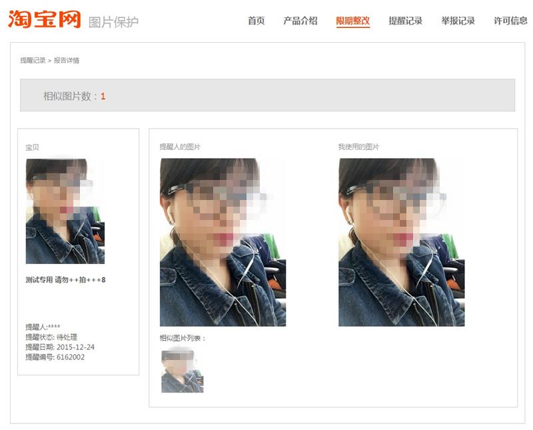
Task: Select the 限期整改 tab
Action: tap(353, 21)
